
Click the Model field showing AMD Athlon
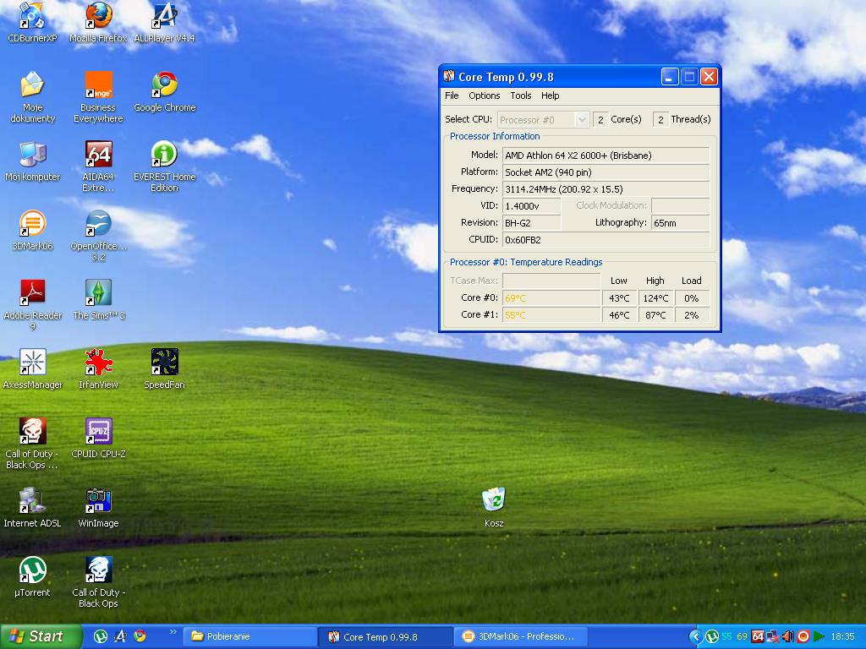pyautogui.click(x=606, y=155)
